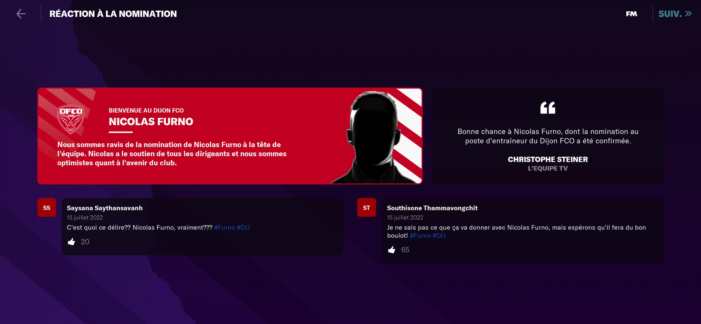Click the quotation mark icon

[548, 108]
